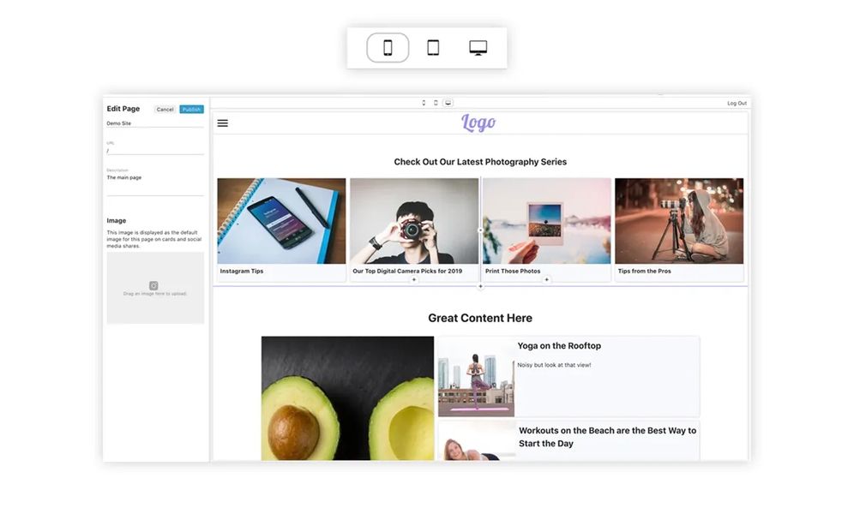Viewport: 854px width, 514px height.
Task: Publish the page
Action: click(x=191, y=110)
